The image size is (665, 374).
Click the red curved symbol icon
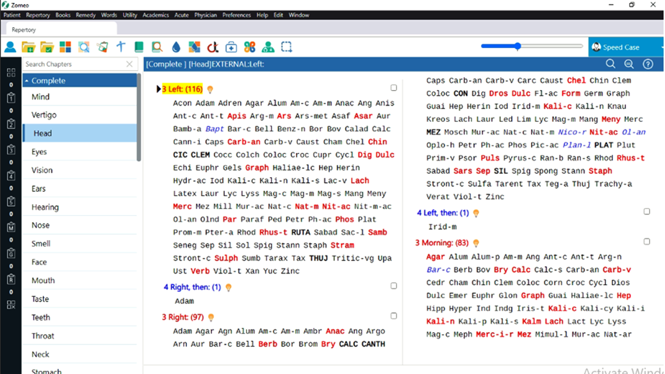pos(212,47)
